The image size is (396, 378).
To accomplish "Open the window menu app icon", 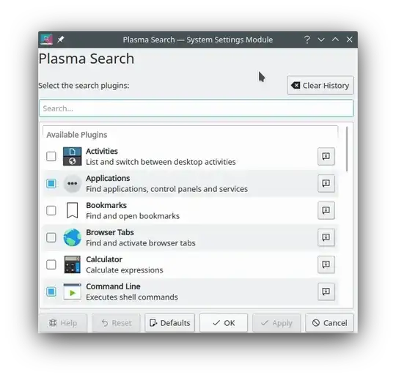I will pos(46,40).
